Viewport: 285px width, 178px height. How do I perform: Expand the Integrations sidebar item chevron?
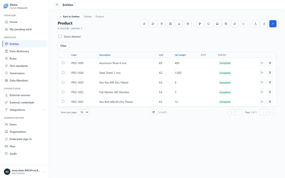tap(44, 110)
